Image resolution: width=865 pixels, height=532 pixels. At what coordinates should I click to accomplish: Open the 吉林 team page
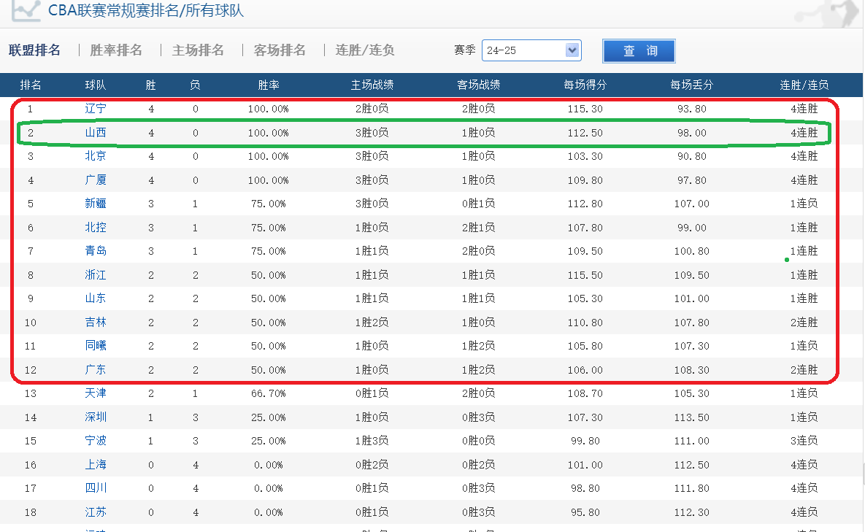[96, 322]
